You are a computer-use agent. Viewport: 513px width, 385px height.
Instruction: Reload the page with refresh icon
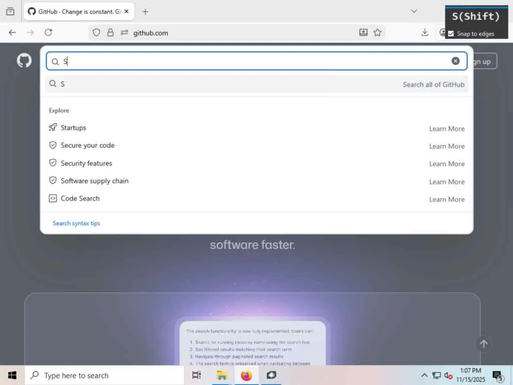click(49, 33)
